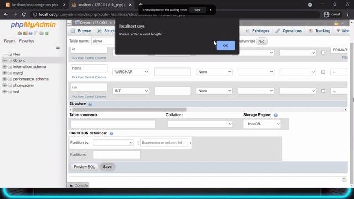Click the Table comments input field
This screenshot has width=354, height=199.
[113, 124]
